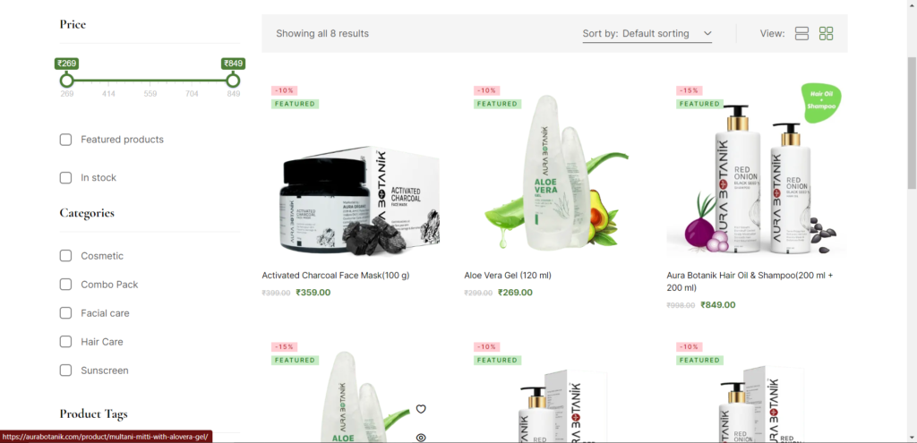Click the -10% badge on Aloe Vera Gel
The image size is (917, 443).
pos(486,90)
